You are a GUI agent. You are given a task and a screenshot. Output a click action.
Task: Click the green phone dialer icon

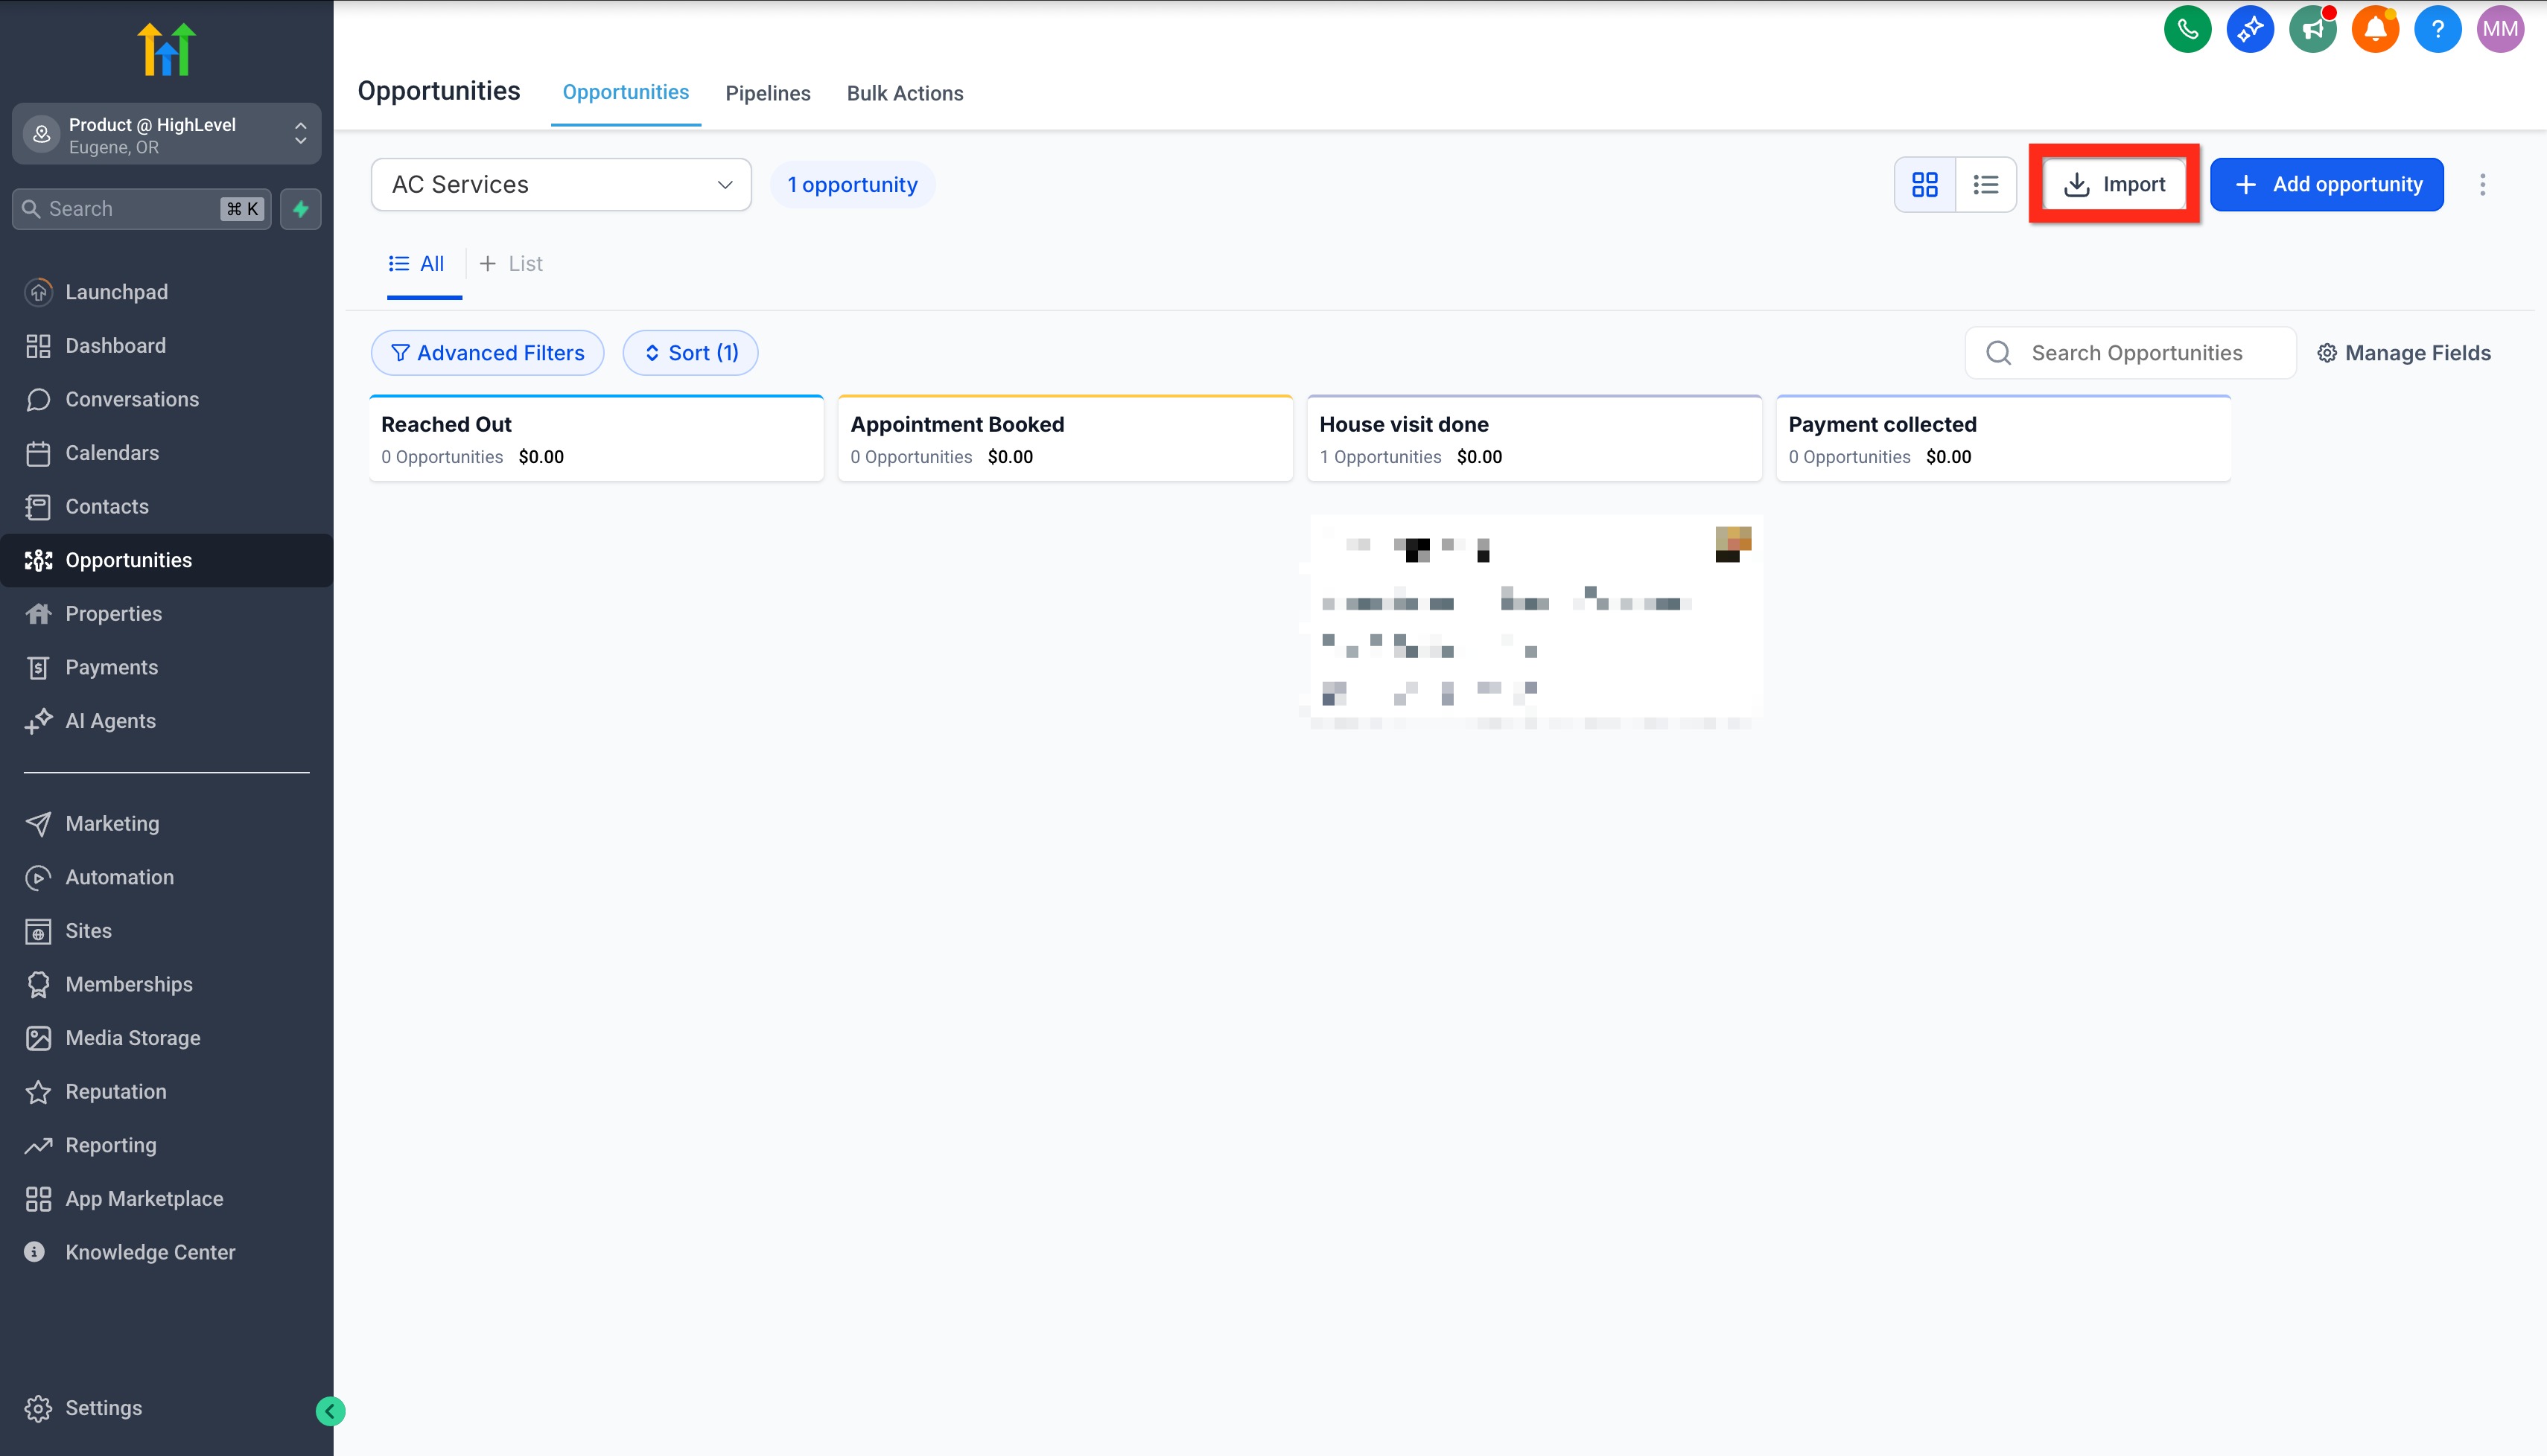pos(2187,29)
